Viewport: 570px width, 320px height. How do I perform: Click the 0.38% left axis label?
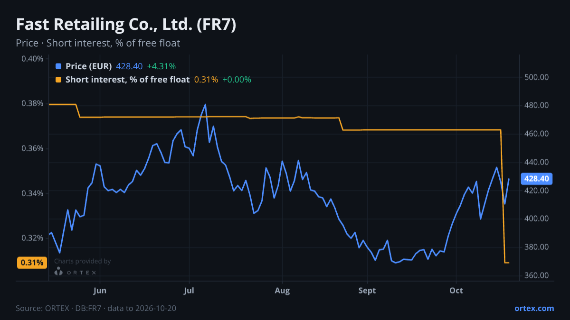pos(32,103)
